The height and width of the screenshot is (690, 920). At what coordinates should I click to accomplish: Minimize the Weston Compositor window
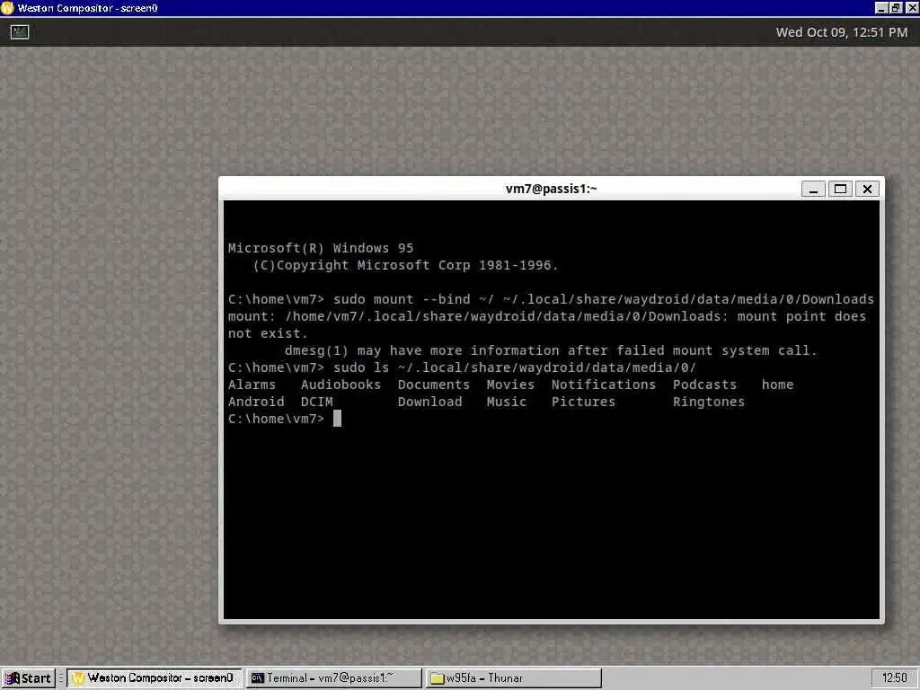[881, 8]
